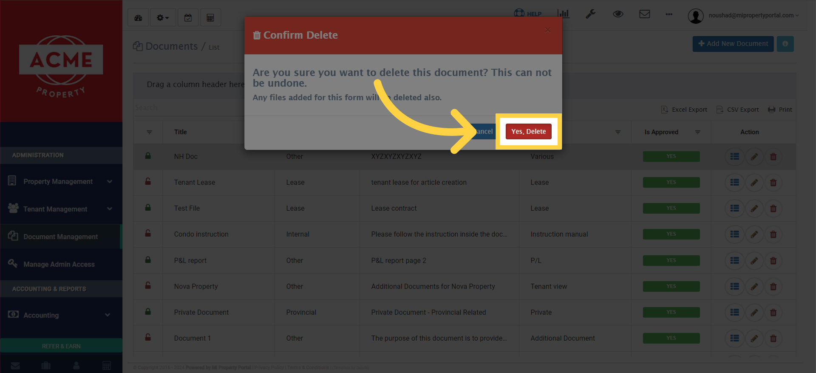Delete P&L report with trash icon
The height and width of the screenshot is (373, 816).
pos(773,261)
